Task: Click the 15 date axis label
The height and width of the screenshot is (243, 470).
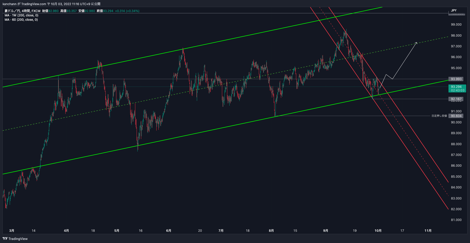Action: [x=295, y=231]
